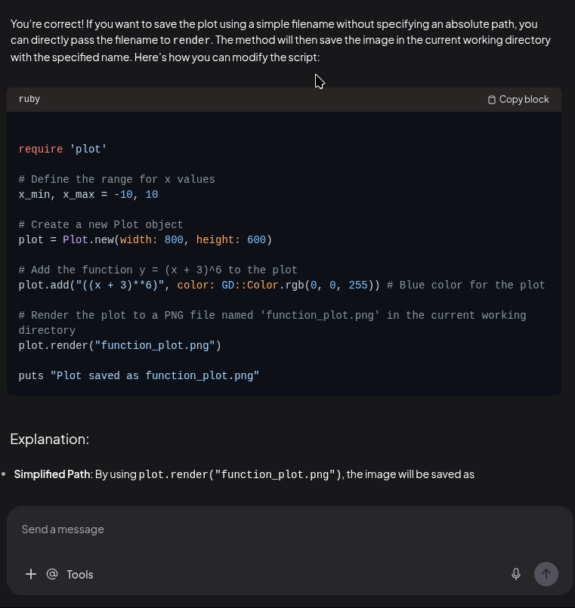Click the Copy block label
Image resolution: width=575 pixels, height=608 pixels.
pos(524,100)
